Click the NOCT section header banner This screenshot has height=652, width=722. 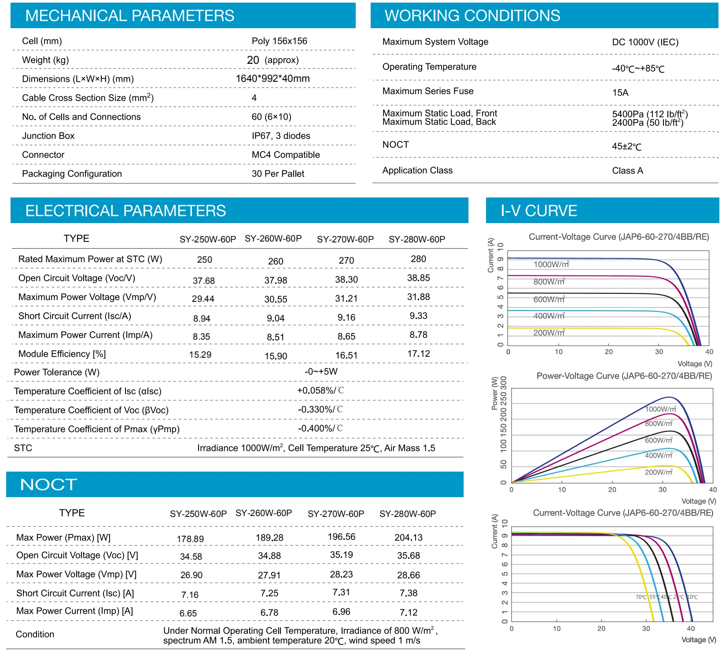(x=235, y=484)
